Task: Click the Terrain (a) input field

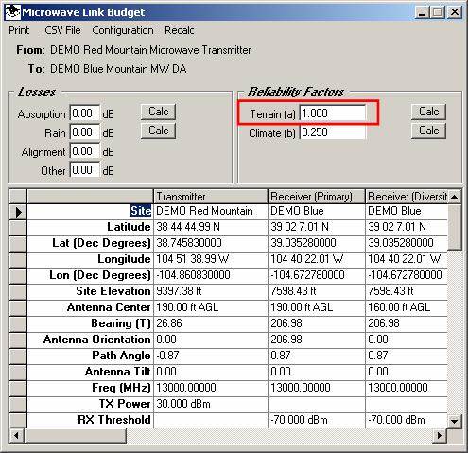Action: coord(333,113)
